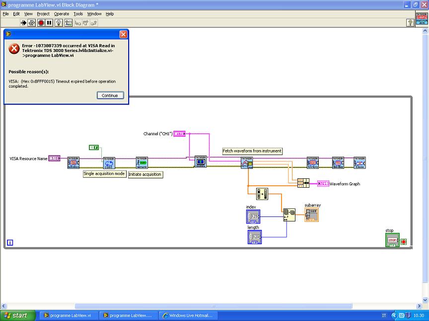
Task: Select the stop boolean button terminal
Action: coord(392,240)
